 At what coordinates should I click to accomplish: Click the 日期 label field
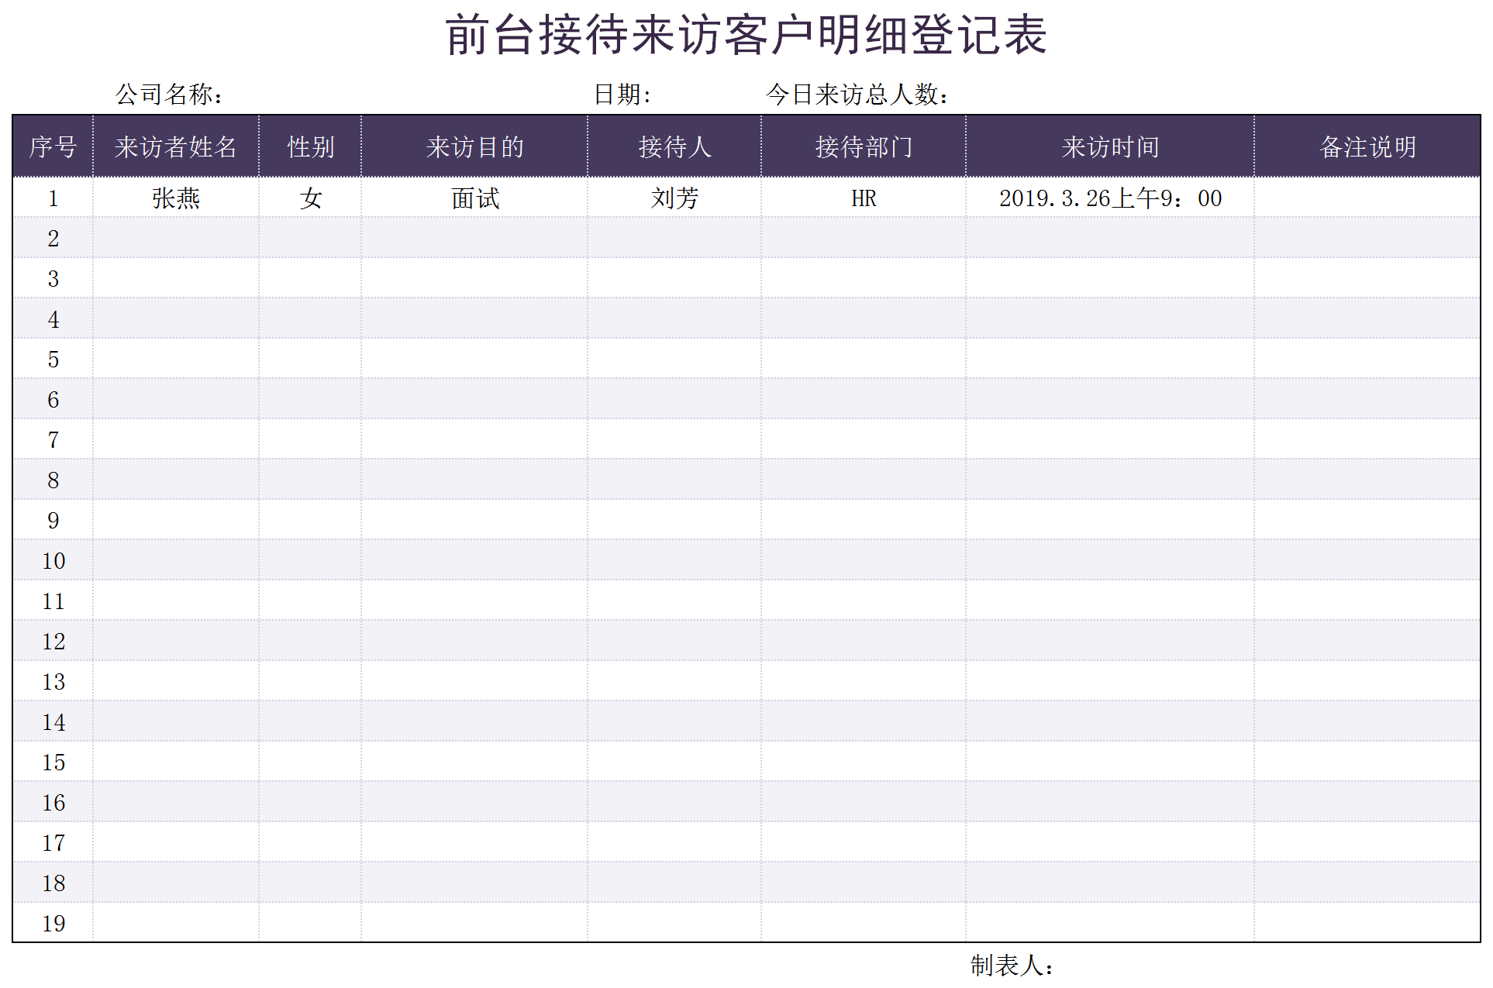(622, 95)
